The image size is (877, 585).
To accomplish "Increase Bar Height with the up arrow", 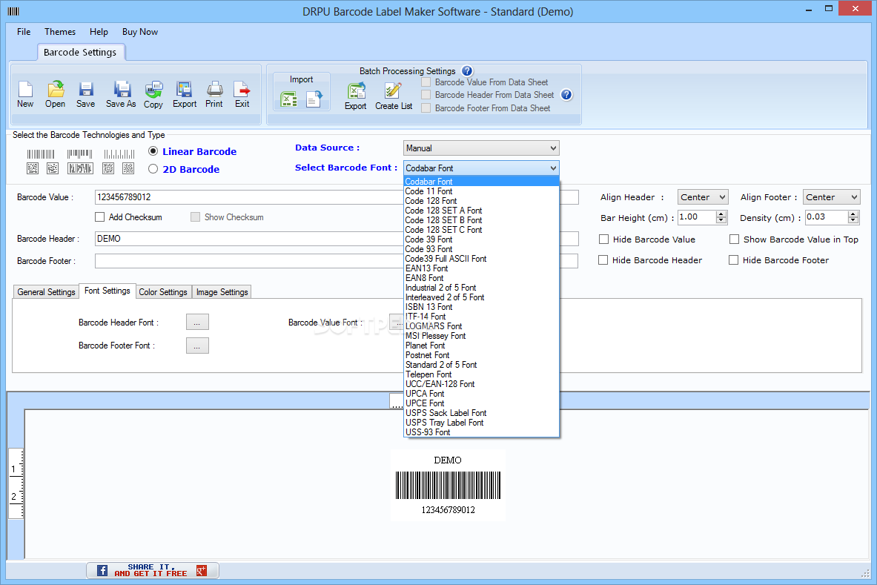I will pyautogui.click(x=721, y=214).
